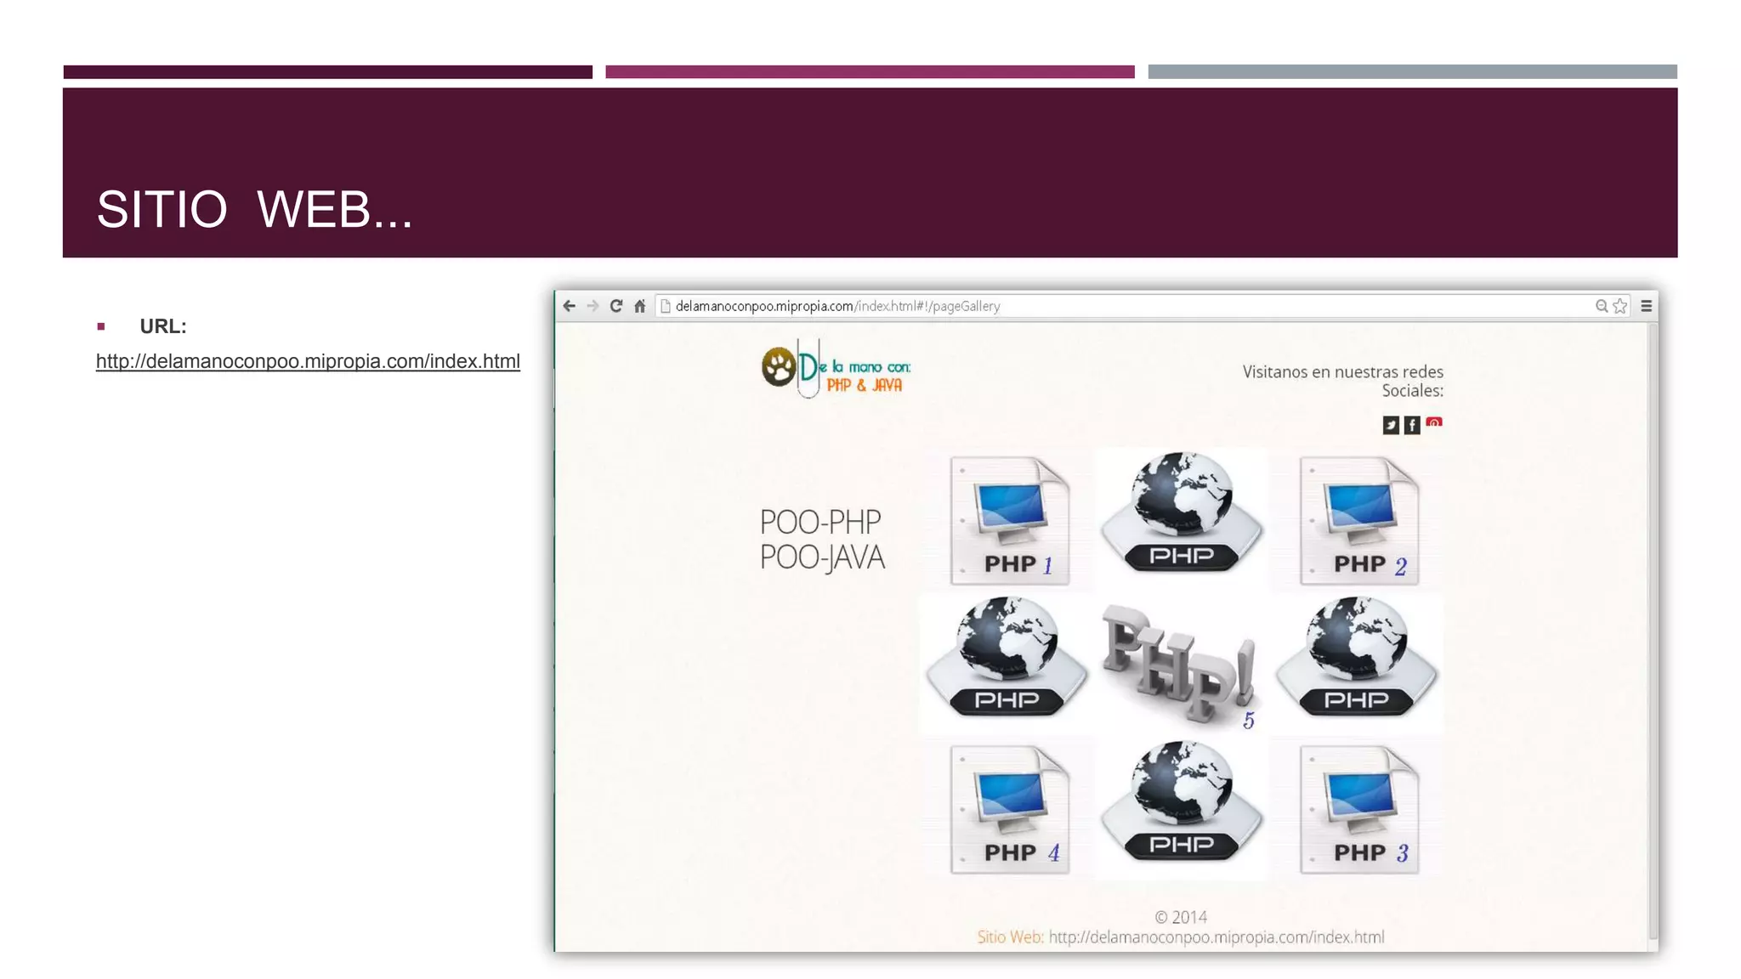This screenshot has width=1741, height=979.
Task: Bookmark the page with the star icon
Action: pos(1620,306)
